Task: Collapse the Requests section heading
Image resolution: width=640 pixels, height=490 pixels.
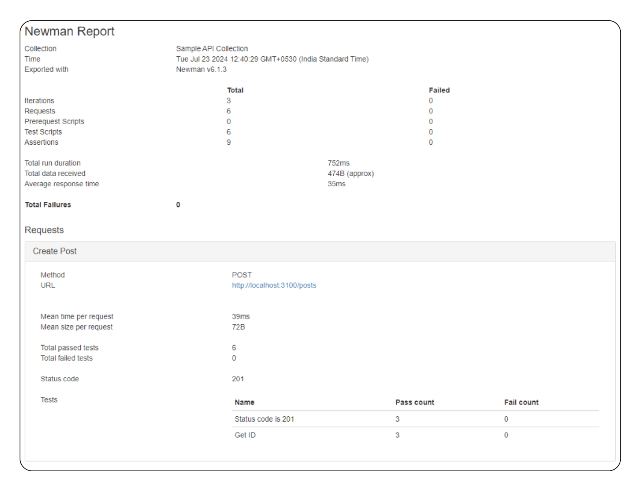Action: pos(44,230)
